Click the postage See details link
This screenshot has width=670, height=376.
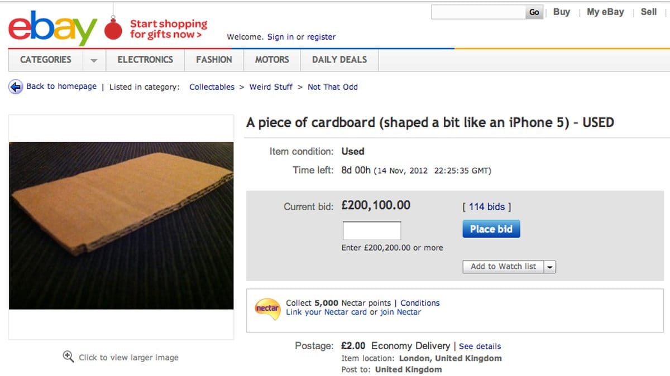tap(480, 346)
